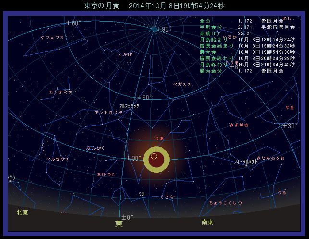The height and width of the screenshot is (239, 309).
Task: Click the 東 east direction marker
Action: pos(119,224)
